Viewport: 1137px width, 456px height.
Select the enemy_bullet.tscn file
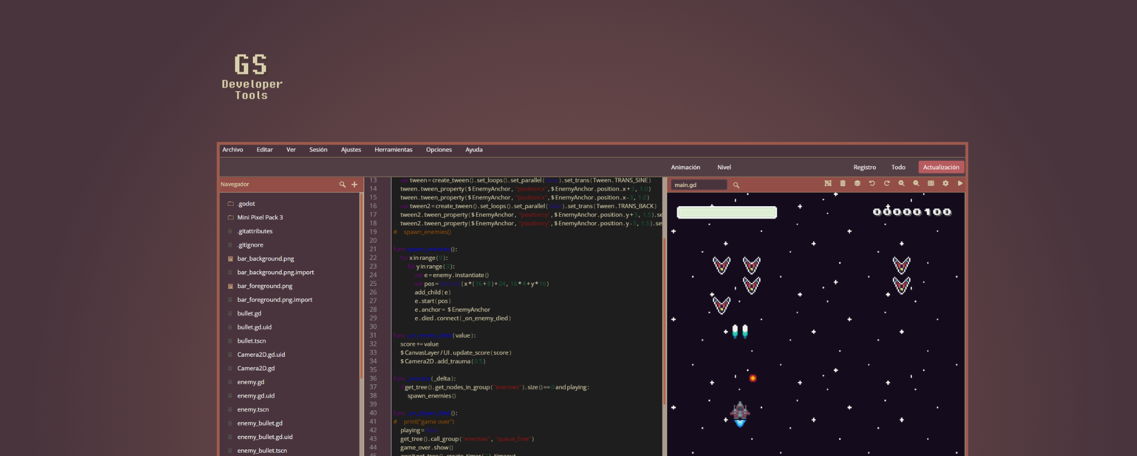point(262,450)
